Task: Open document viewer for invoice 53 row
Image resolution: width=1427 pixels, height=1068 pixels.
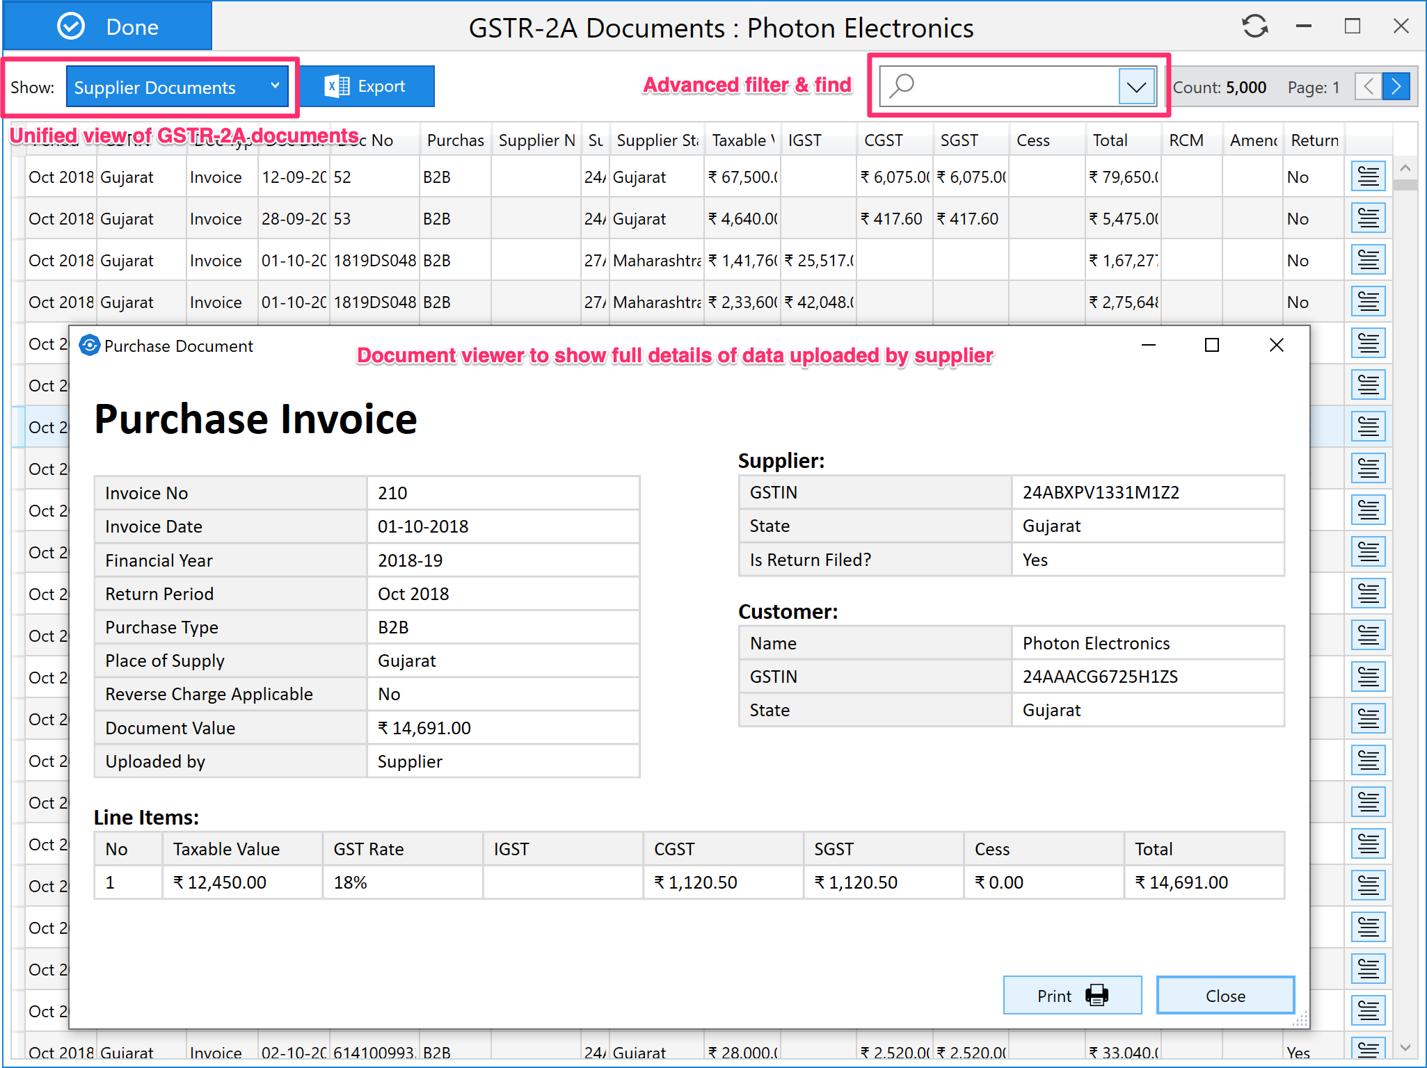Action: 1368,218
